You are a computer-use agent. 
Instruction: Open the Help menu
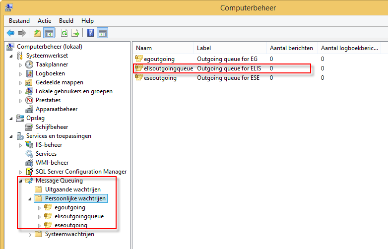(88, 21)
